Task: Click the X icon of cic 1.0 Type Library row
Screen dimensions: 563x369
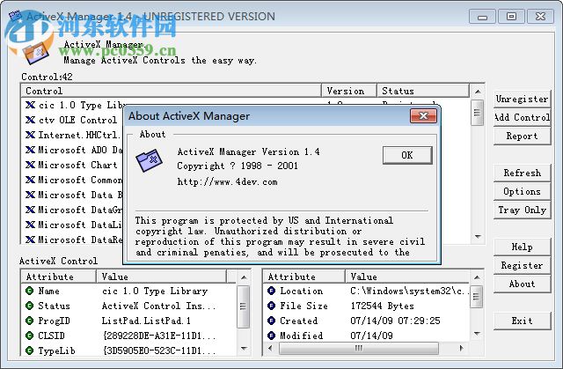Action: tap(31, 105)
